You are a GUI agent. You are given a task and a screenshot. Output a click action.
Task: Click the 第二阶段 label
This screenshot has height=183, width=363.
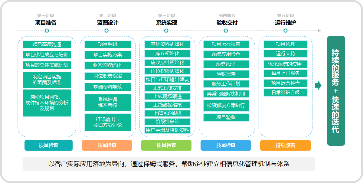click(x=108, y=15)
